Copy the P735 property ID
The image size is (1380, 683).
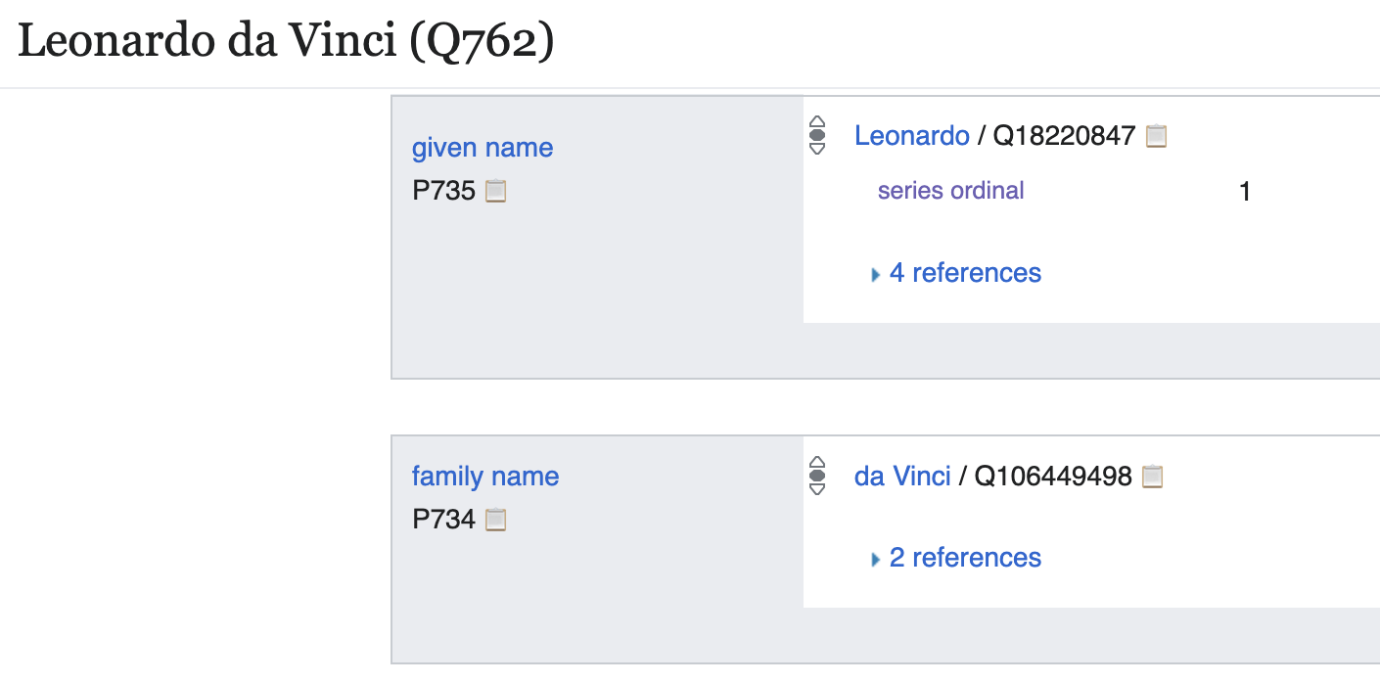coord(496,191)
